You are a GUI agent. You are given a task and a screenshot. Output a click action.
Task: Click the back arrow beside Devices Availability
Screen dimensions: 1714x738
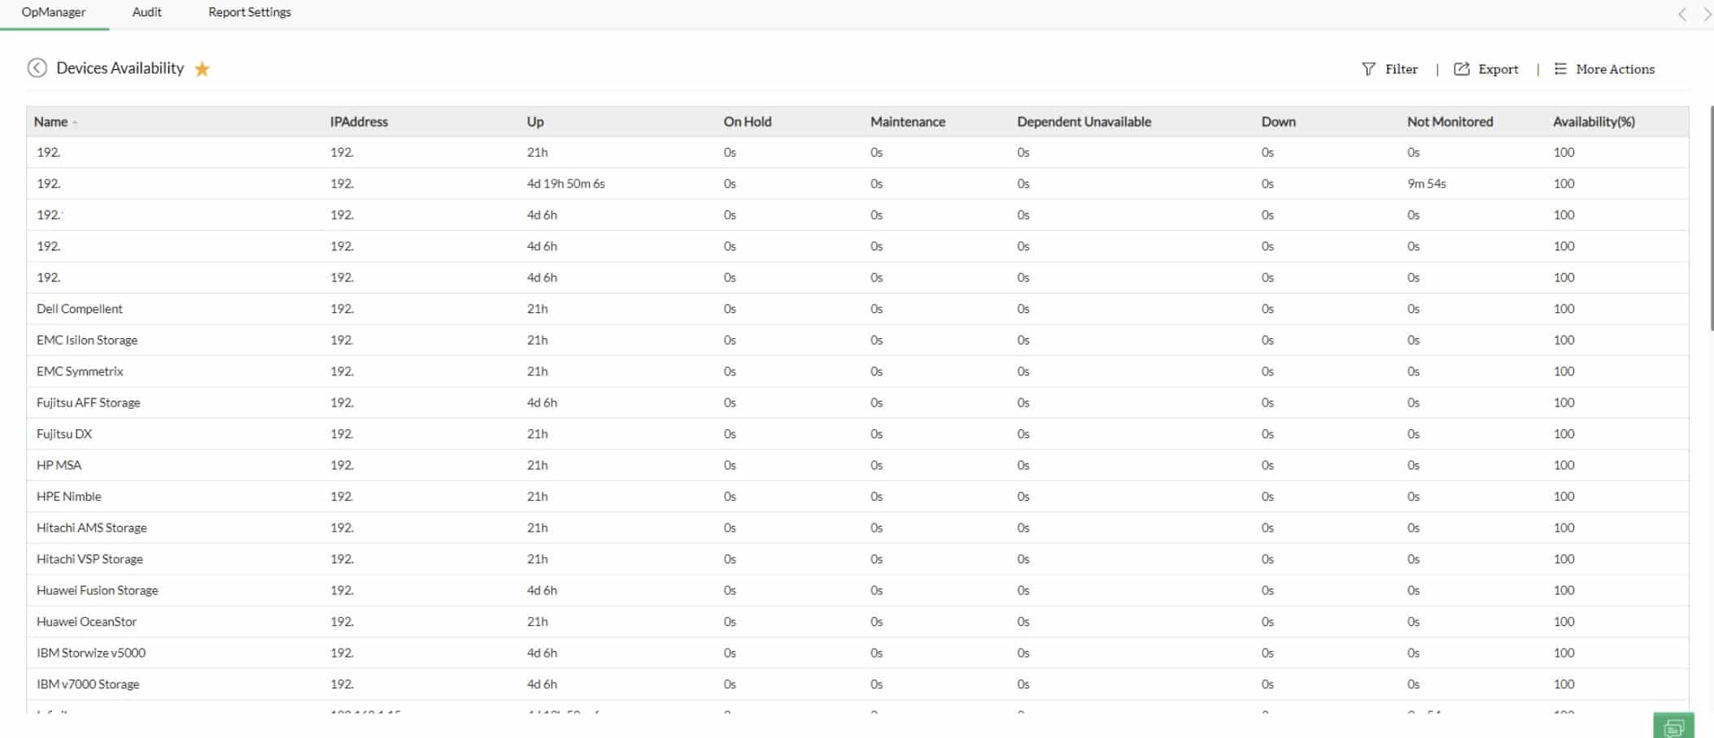[x=37, y=68]
